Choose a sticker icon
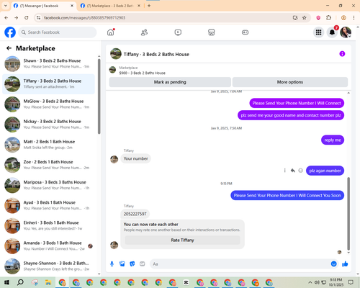The image size is (360, 288). point(132,264)
